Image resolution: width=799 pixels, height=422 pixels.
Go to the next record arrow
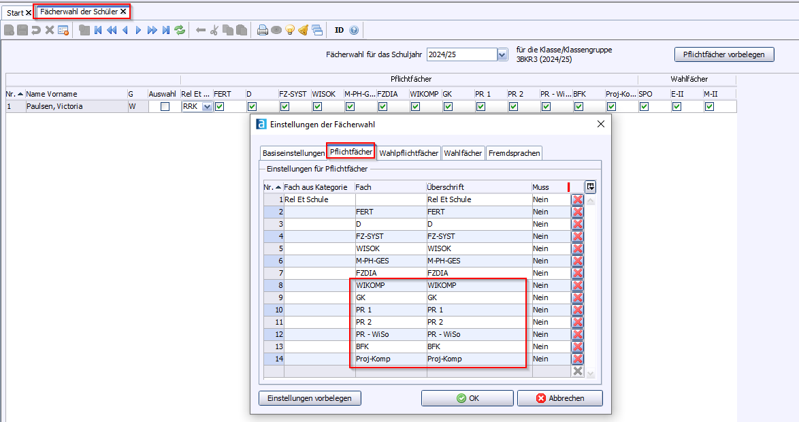point(138,30)
